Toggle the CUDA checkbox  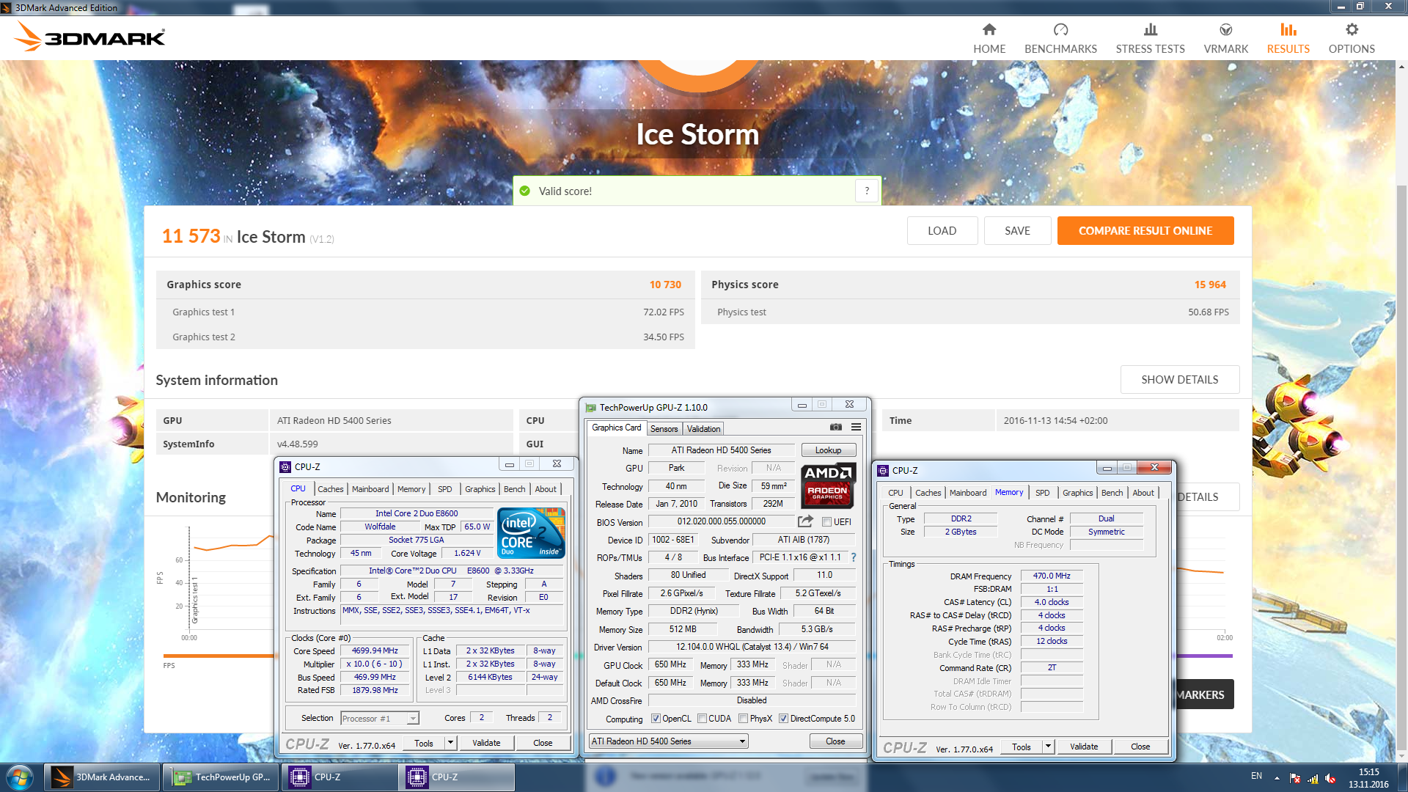pos(703,719)
